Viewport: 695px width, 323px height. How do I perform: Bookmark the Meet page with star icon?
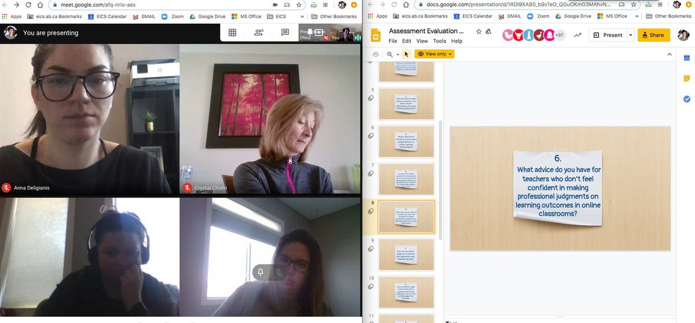tap(298, 5)
